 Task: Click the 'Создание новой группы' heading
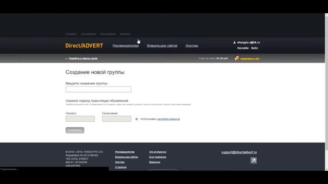click(95, 72)
